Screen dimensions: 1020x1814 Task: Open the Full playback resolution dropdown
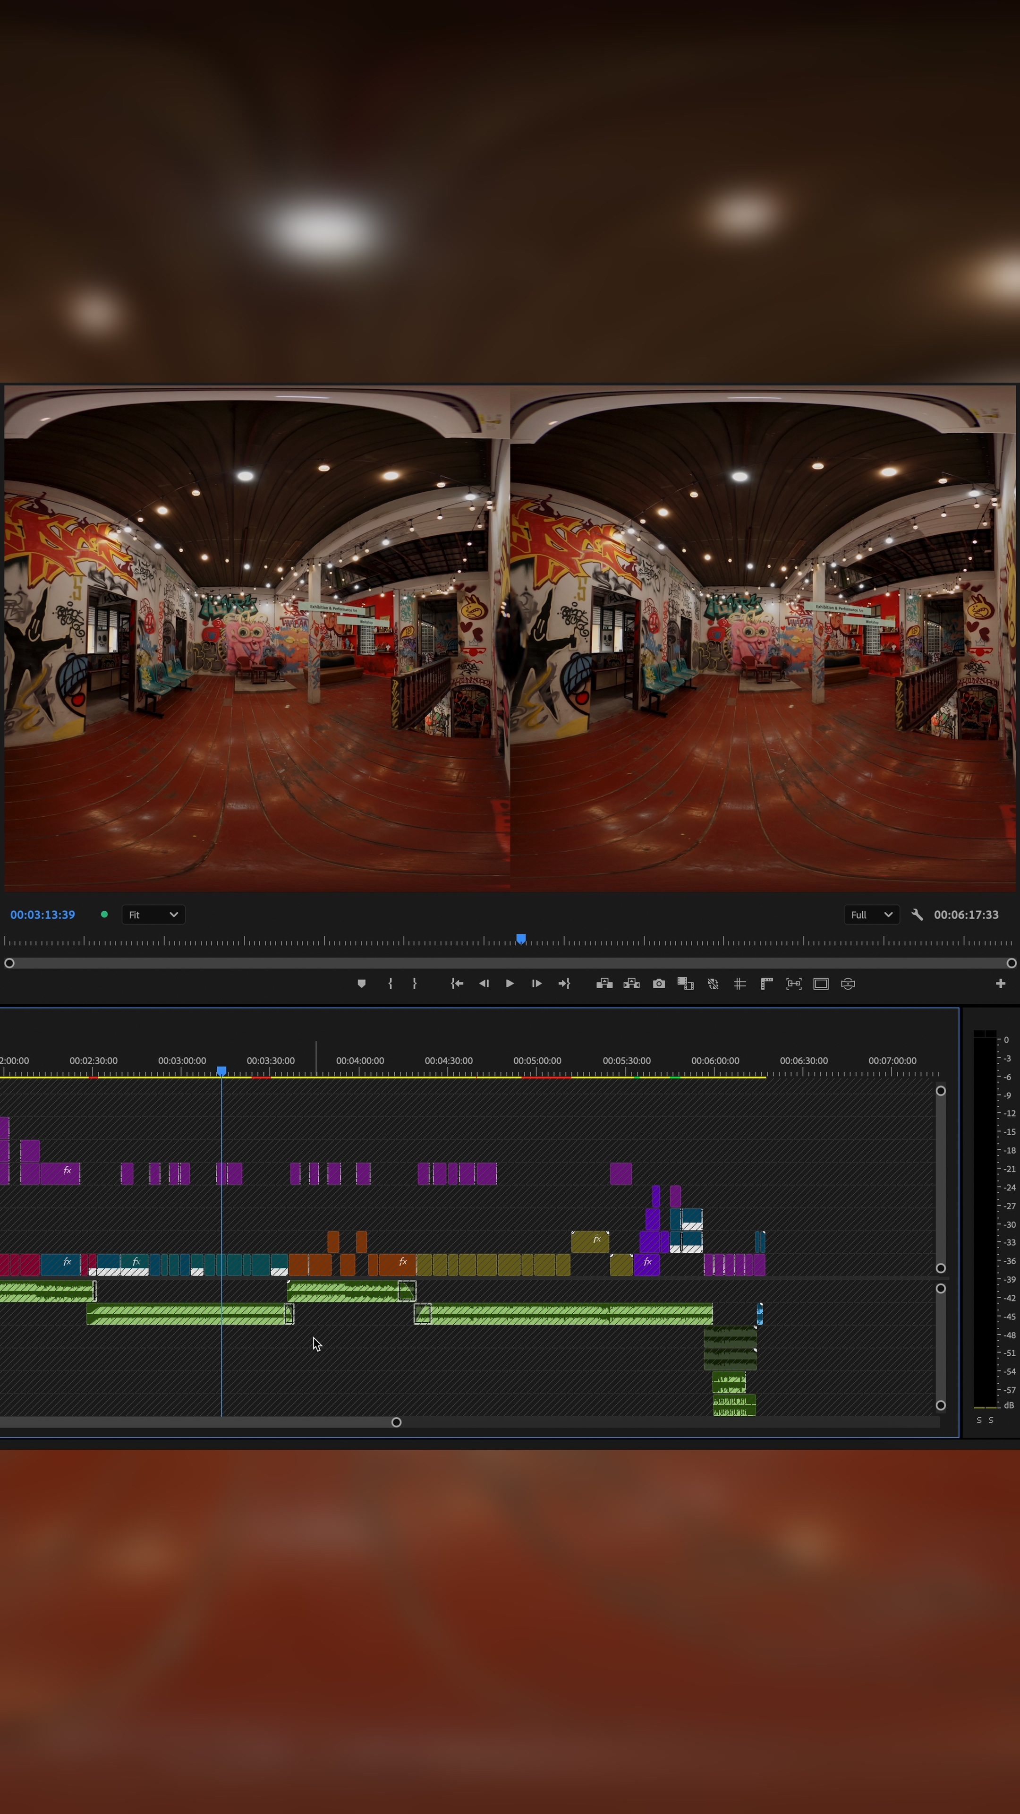pos(871,915)
